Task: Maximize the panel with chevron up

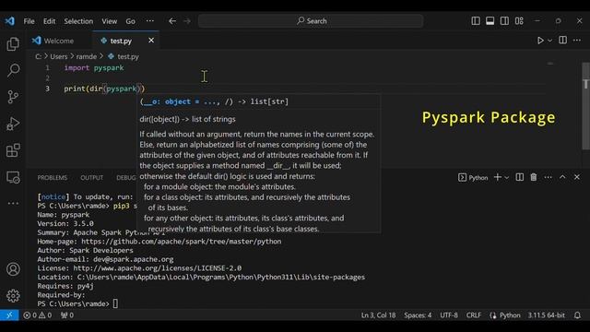Action: pos(562,177)
